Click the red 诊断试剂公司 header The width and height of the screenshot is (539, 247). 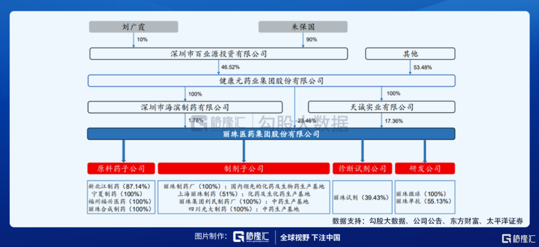click(x=362, y=168)
